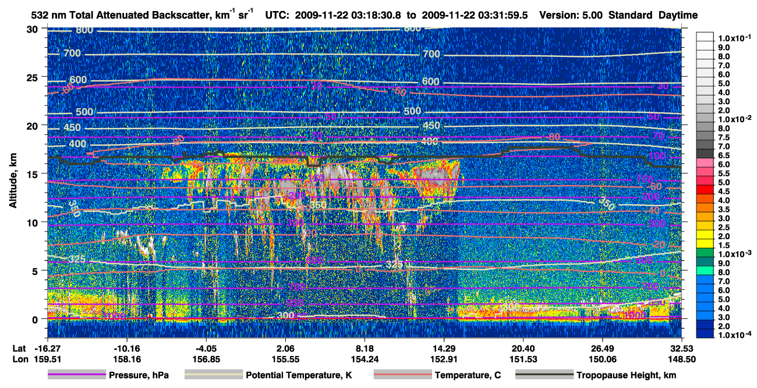The height and width of the screenshot is (388, 757).
Task: Click the latitude value -4.05
Action: click(x=206, y=348)
